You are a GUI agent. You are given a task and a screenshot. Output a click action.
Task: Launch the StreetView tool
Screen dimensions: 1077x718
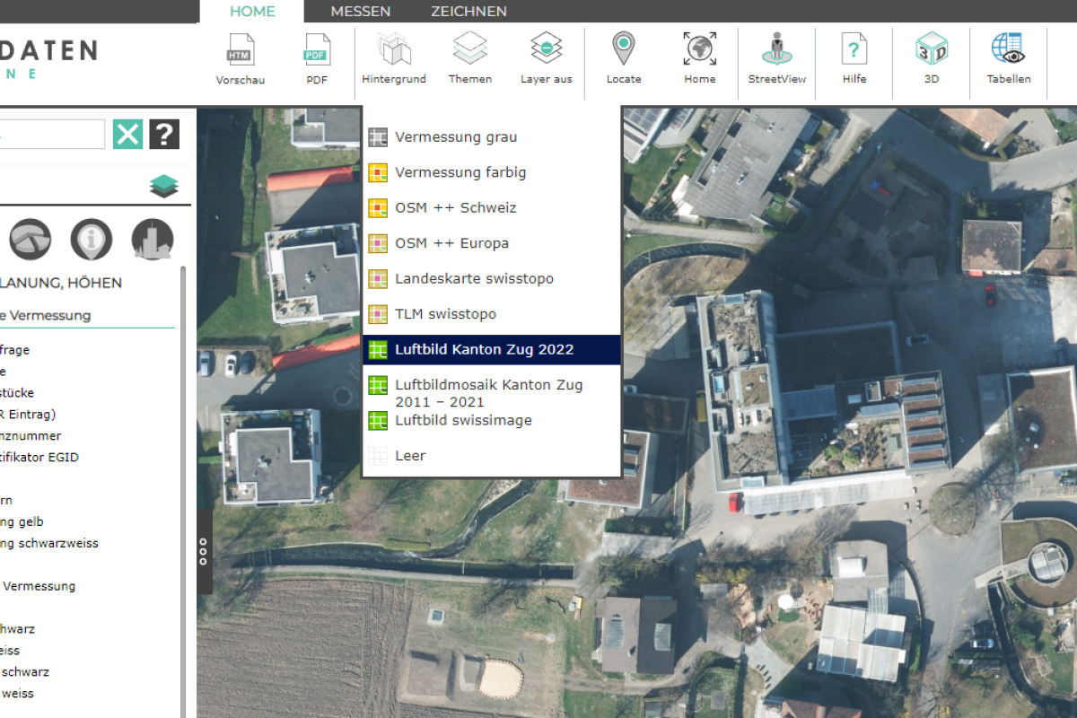tap(776, 58)
